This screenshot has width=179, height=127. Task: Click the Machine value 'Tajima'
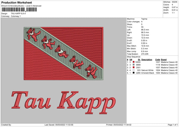tap(144, 19)
